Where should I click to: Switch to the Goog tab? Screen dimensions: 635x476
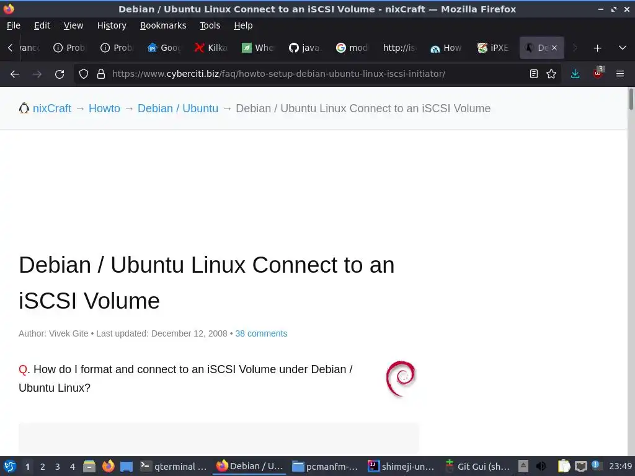[164, 48]
